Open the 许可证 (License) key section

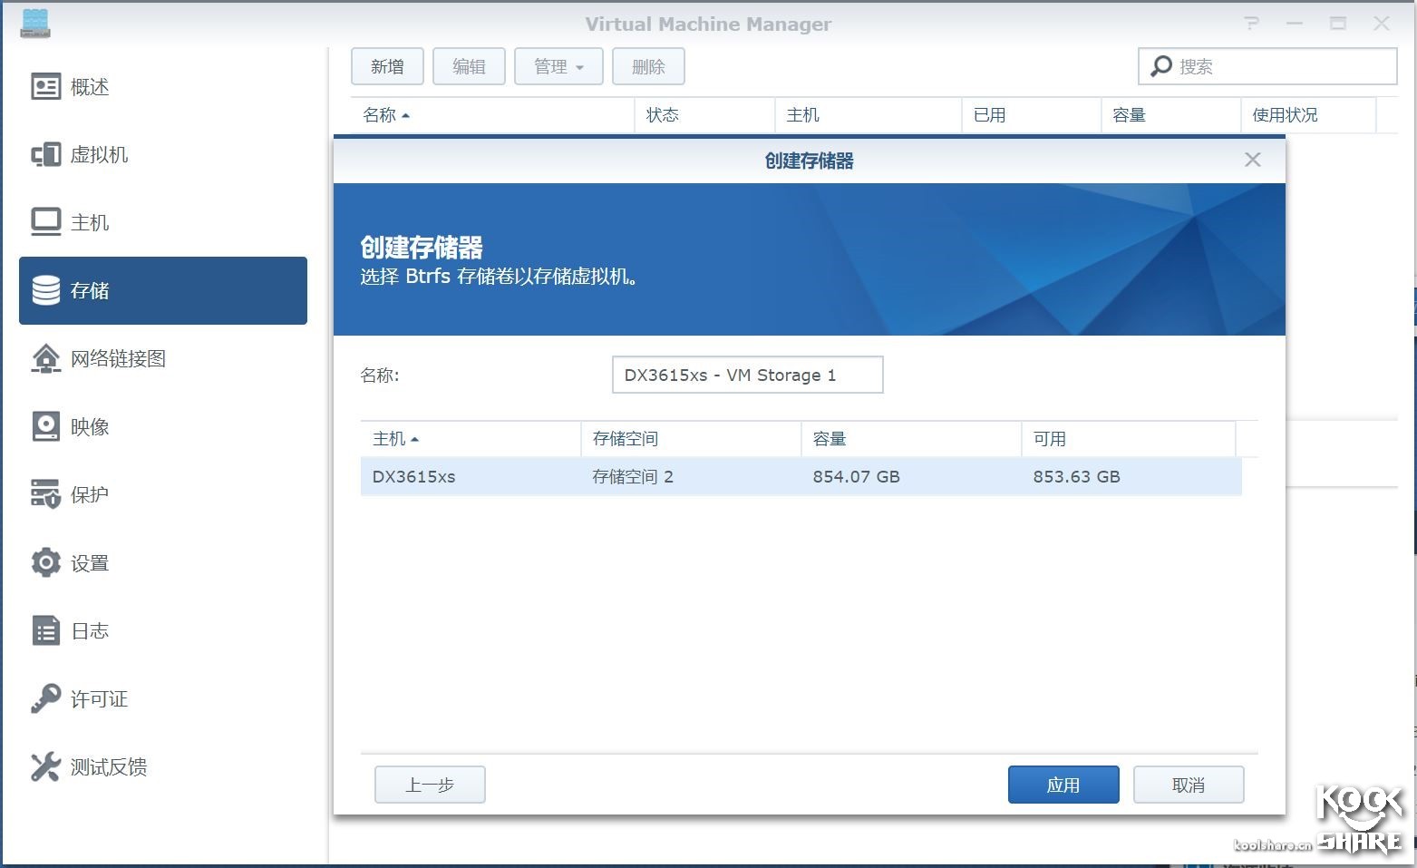pos(99,698)
